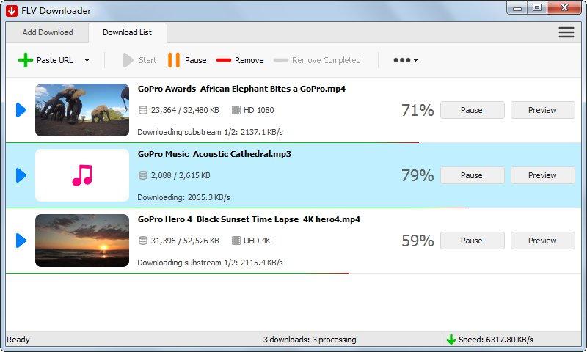Click the title GoPro Hero 4 Black Sunset Time Lapse
587x352 pixels.
(249, 219)
